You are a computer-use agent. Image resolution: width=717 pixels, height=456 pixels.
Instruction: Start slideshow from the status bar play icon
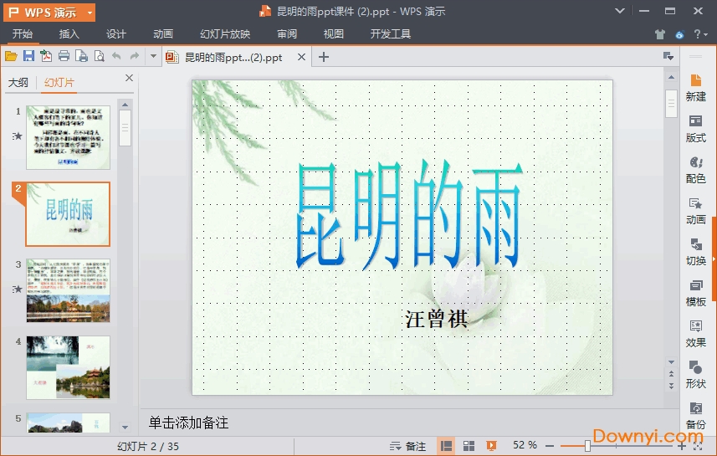(x=492, y=445)
